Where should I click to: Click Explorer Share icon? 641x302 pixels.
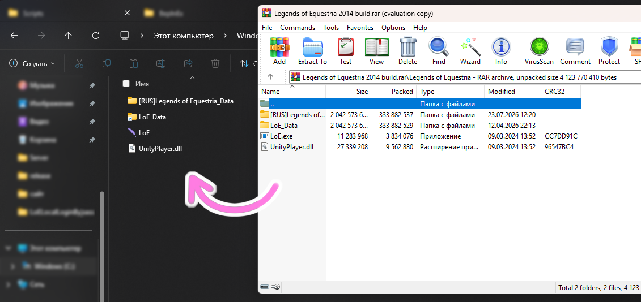click(x=188, y=63)
